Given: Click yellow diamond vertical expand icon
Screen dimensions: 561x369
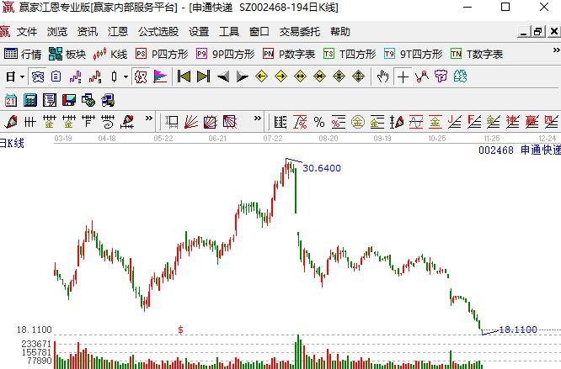Looking at the screenshot, I should 358,76.
